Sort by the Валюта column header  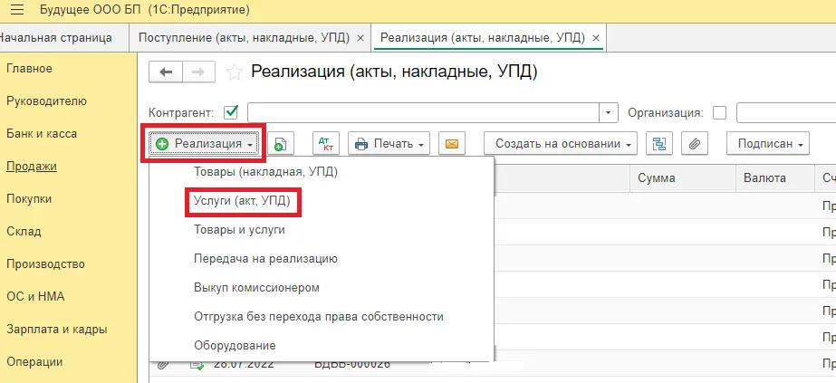[x=775, y=177]
